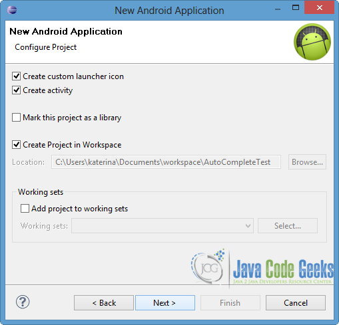Click the Eclipse icon in title bar
The image size is (339, 325).
12,10
